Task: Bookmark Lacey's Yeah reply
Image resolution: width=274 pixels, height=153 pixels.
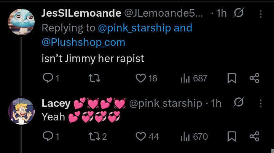Action: click(x=232, y=136)
